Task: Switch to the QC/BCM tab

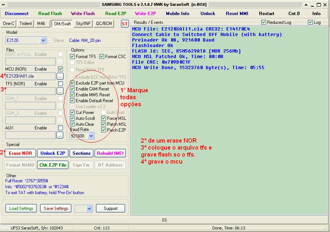Action: point(104,24)
